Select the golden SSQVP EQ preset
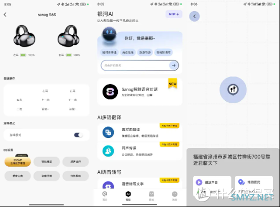Viewport: 280px width, 207px height. (18, 162)
